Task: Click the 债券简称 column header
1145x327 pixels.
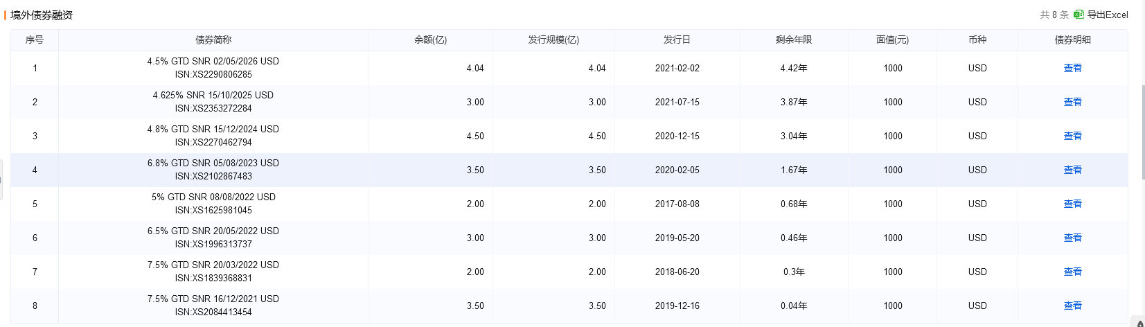Action: [x=213, y=40]
